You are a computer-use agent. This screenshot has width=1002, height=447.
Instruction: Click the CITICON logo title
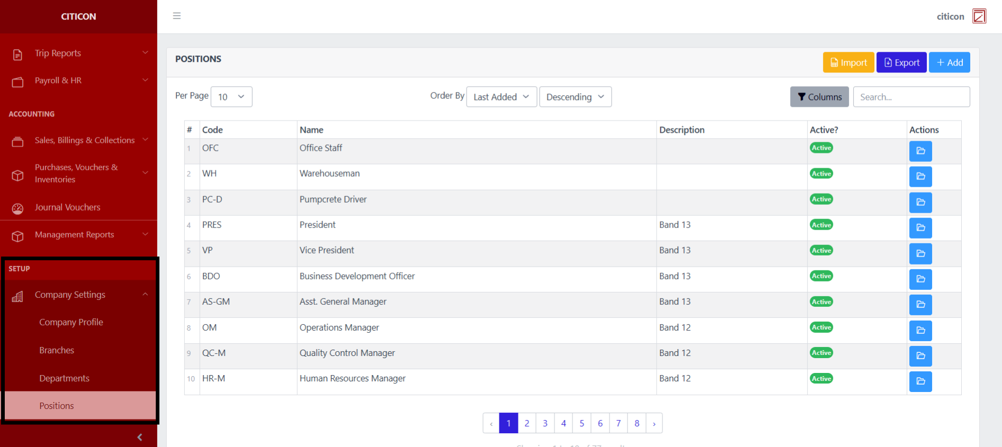[78, 16]
